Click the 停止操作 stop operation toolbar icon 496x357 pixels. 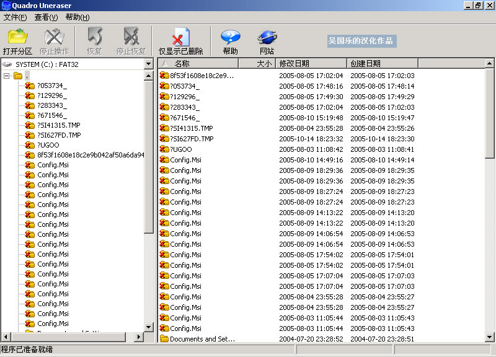point(54,42)
